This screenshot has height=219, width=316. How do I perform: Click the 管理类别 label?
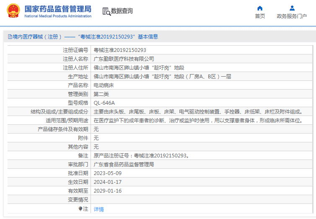click(x=78, y=94)
